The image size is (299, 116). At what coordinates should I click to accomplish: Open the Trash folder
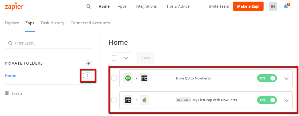coord(13,93)
